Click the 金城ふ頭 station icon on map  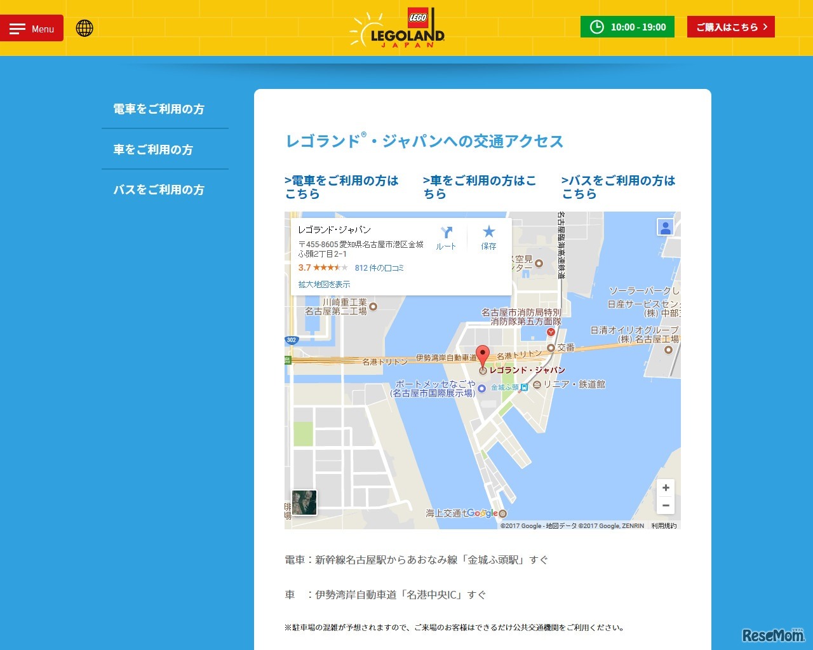[524, 387]
